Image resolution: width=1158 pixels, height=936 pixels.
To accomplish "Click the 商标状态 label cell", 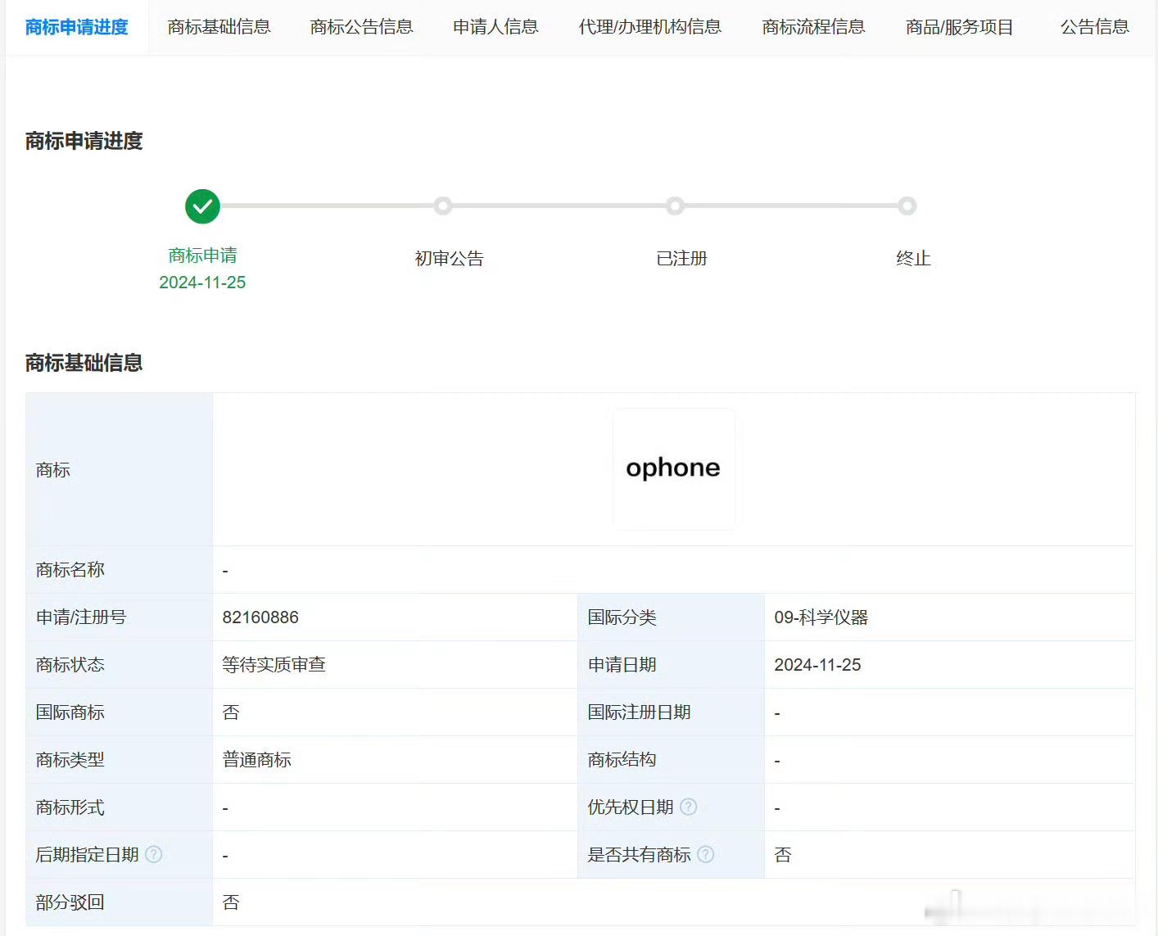I will (x=119, y=665).
